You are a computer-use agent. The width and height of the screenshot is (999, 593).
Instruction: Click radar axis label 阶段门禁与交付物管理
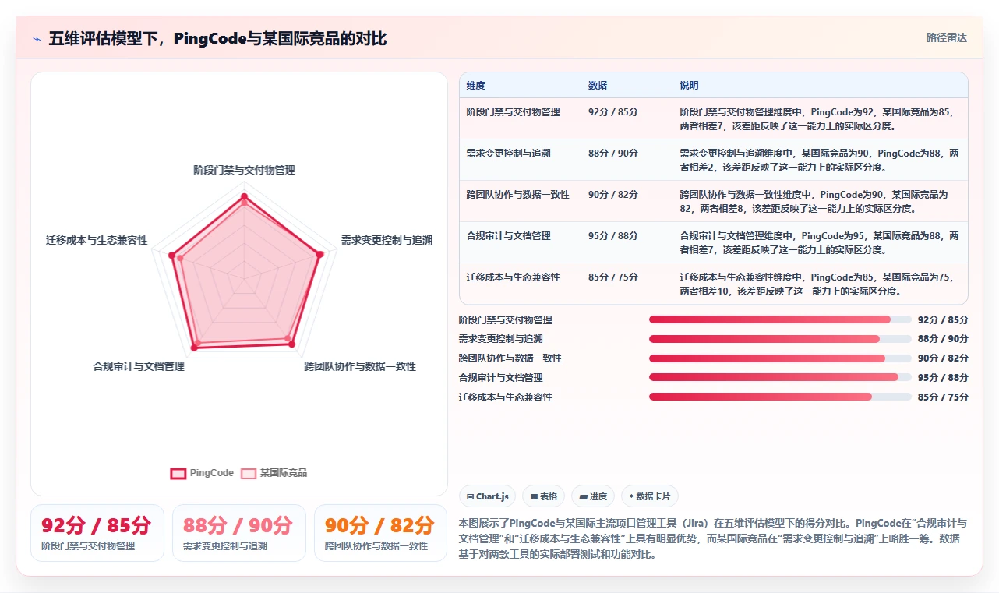coord(244,170)
